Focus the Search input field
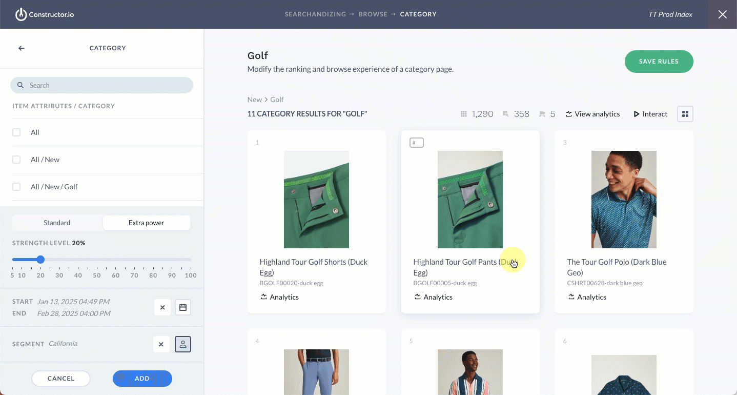 [x=101, y=85]
